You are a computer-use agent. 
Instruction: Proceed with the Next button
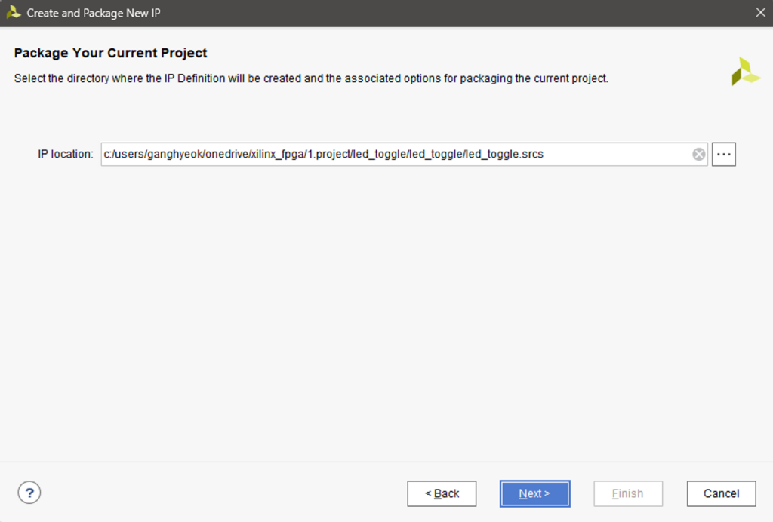point(534,493)
